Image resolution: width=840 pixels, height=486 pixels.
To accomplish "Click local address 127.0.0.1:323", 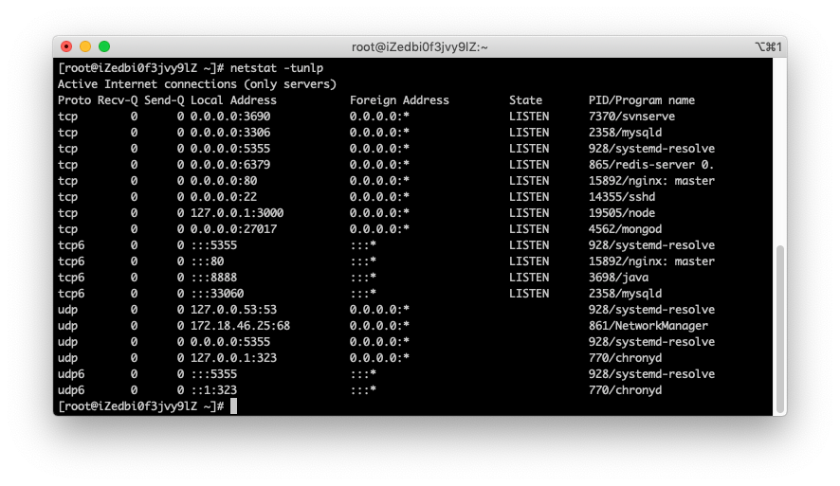I will [x=233, y=357].
